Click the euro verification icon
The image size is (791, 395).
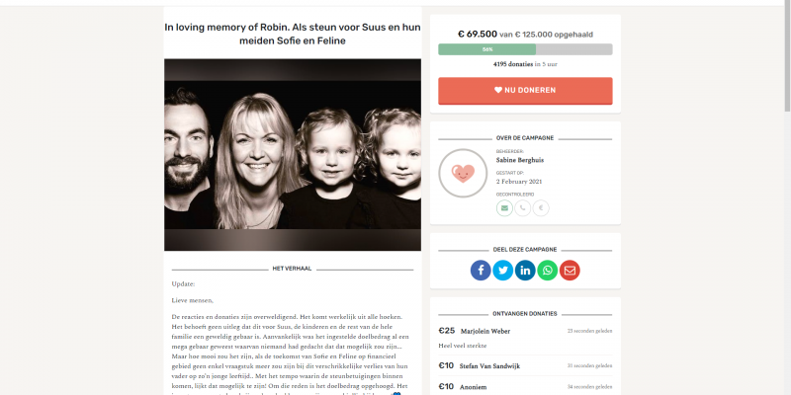[x=541, y=208]
